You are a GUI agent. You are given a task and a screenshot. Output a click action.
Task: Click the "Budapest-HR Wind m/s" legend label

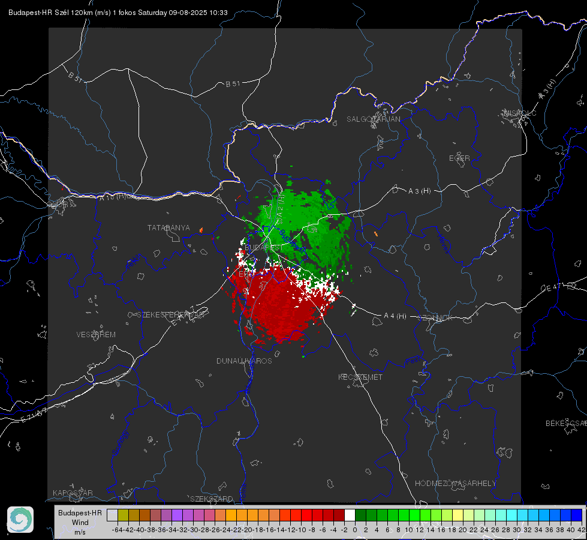click(x=80, y=523)
